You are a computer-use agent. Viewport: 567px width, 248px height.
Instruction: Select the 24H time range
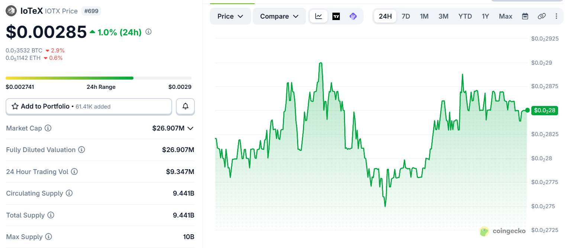pos(385,16)
